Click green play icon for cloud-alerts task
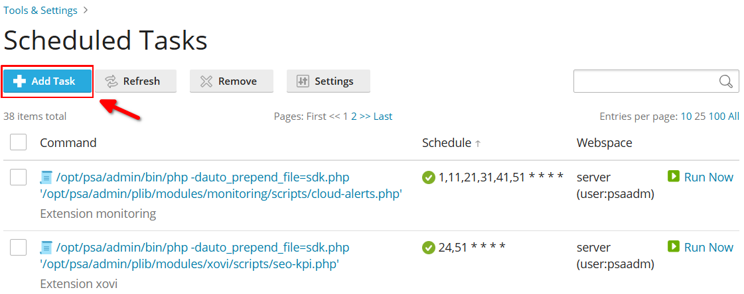744x294 pixels. click(x=673, y=177)
